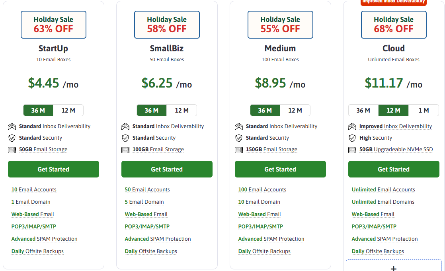The height and width of the screenshot is (271, 445).
Task: Select 36 M term on Cloud plan
Action: pos(363,110)
